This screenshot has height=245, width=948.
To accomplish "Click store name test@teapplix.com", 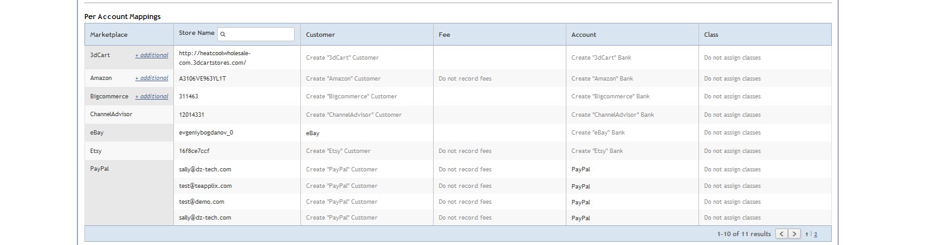I will click(205, 186).
